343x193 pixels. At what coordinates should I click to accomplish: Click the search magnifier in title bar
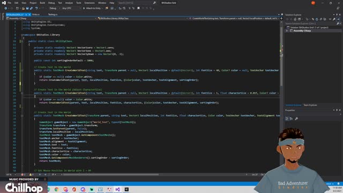[154, 3]
